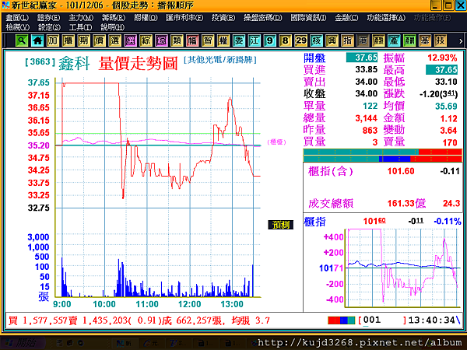Viewport: 467px width, 350px height.
Task: Open the 基 fundamentals toolbar icon
Action: coord(425,40)
